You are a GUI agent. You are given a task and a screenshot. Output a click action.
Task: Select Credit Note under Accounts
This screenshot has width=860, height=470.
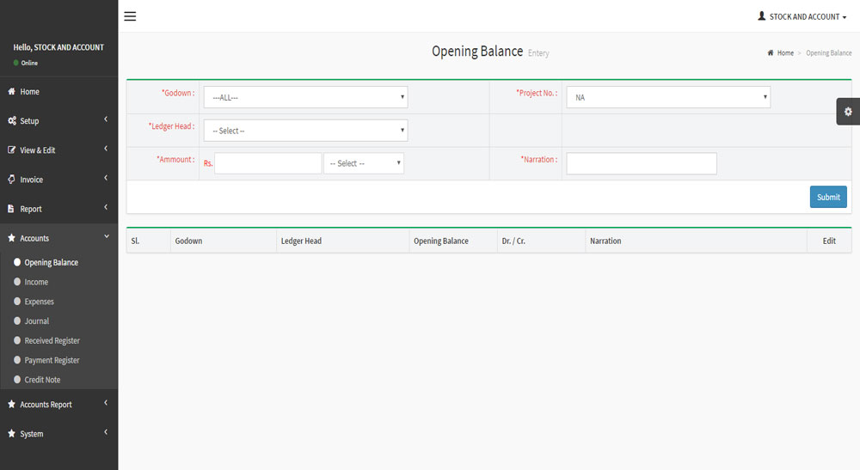point(42,380)
